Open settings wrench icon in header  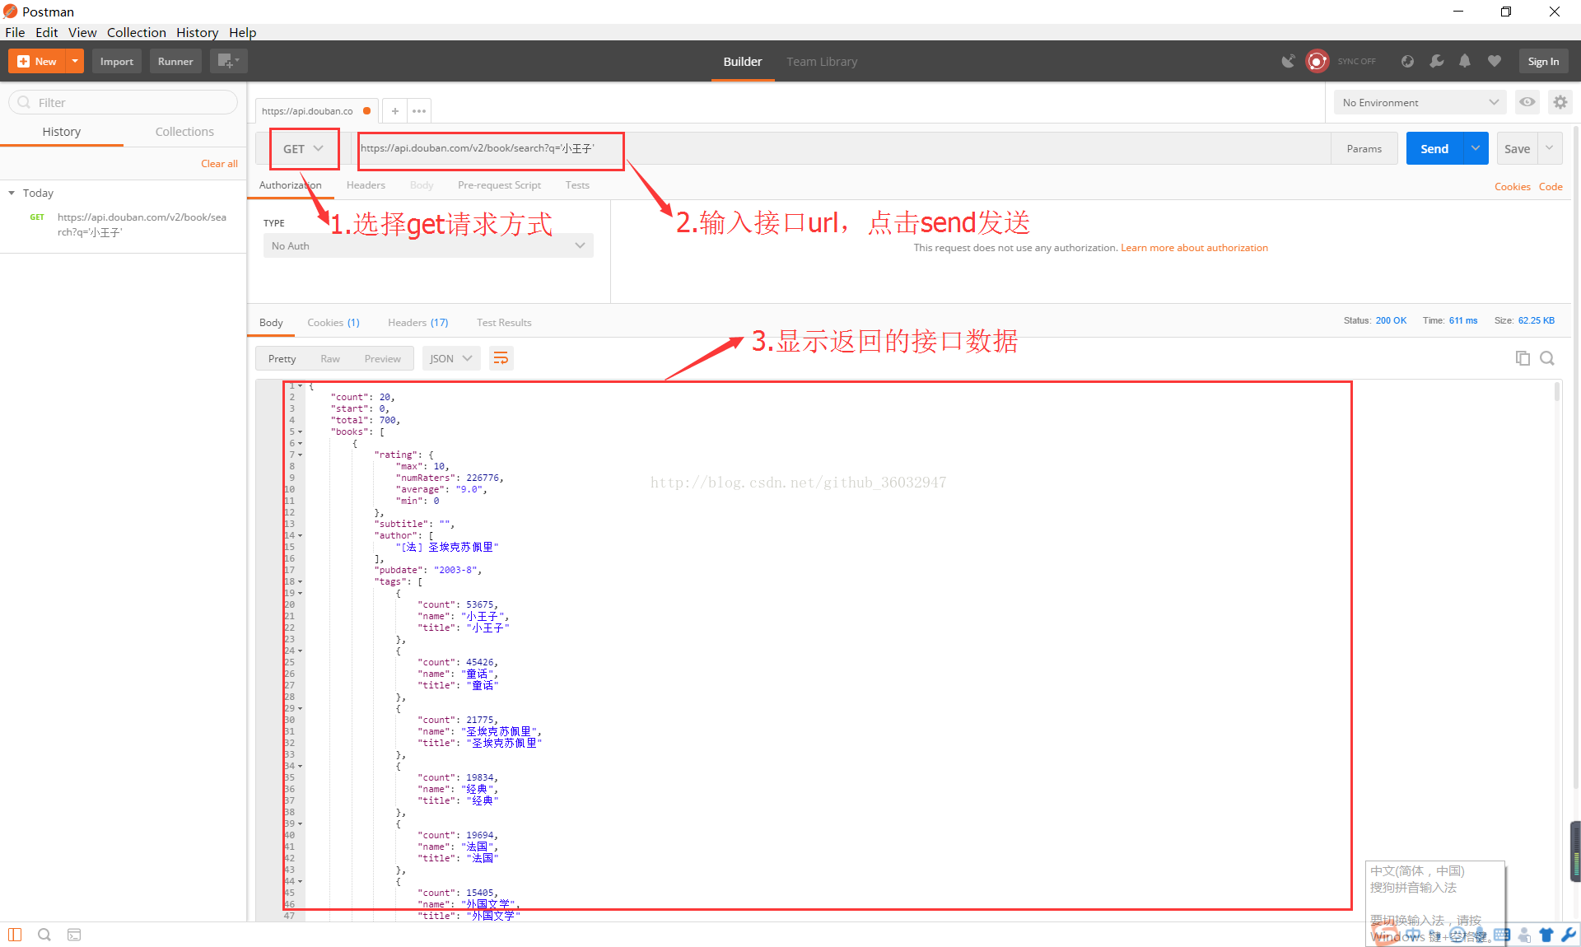1436,61
